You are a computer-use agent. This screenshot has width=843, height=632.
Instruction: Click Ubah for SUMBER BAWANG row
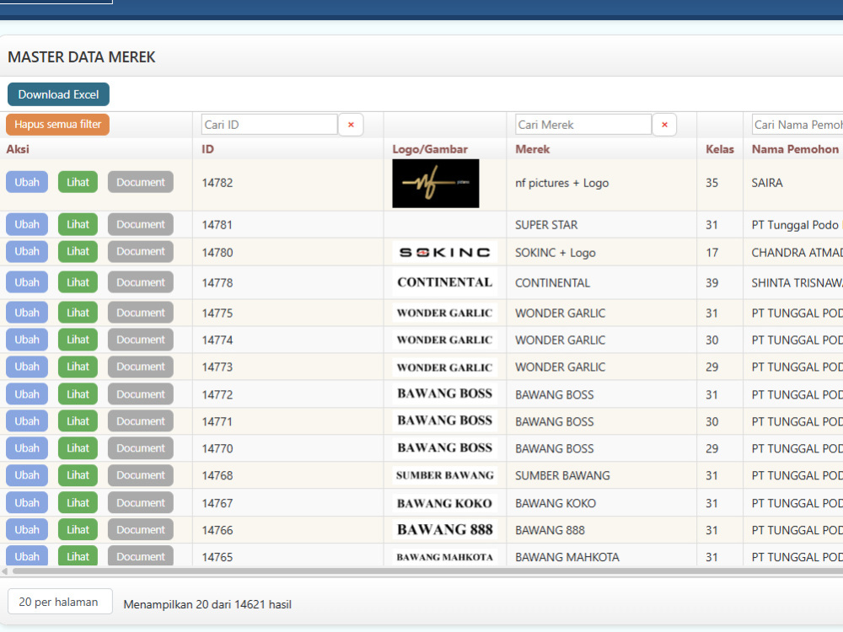[x=27, y=475]
